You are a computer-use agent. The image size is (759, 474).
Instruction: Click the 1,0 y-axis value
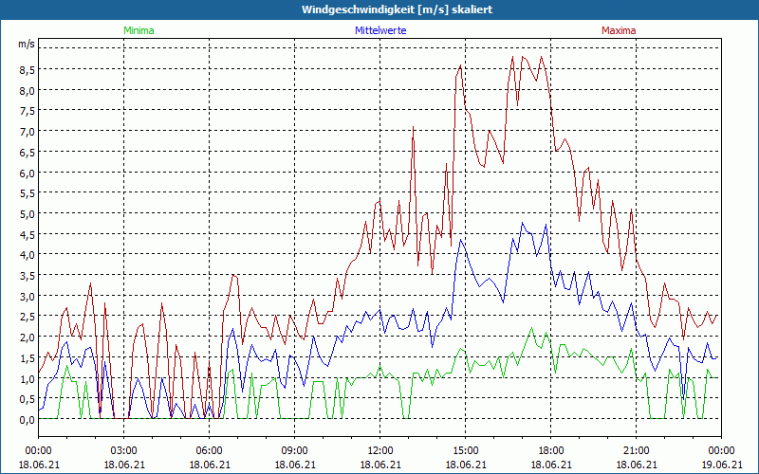pos(27,378)
